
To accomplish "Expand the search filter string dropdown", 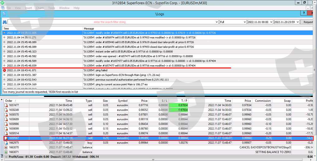I will (217, 22).
